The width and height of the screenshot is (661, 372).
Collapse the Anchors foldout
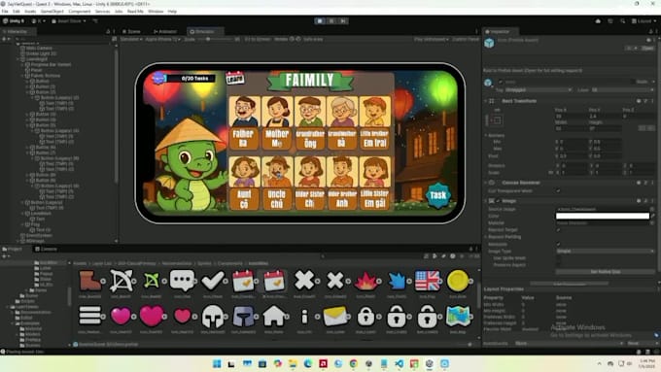click(486, 135)
